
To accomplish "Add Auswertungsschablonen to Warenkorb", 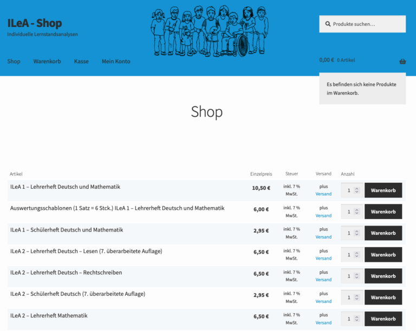I will [383, 211].
